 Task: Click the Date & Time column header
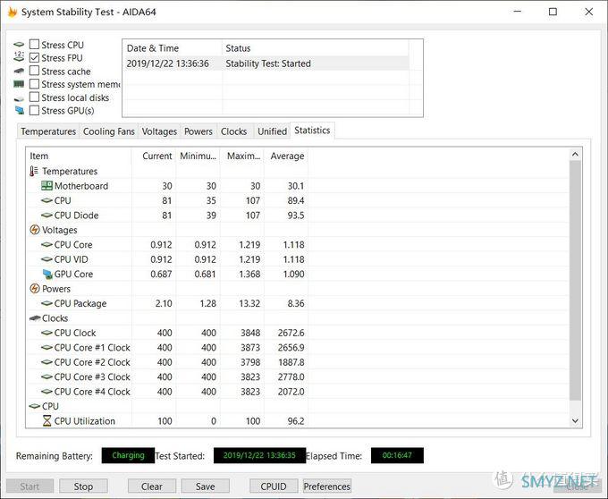173,48
